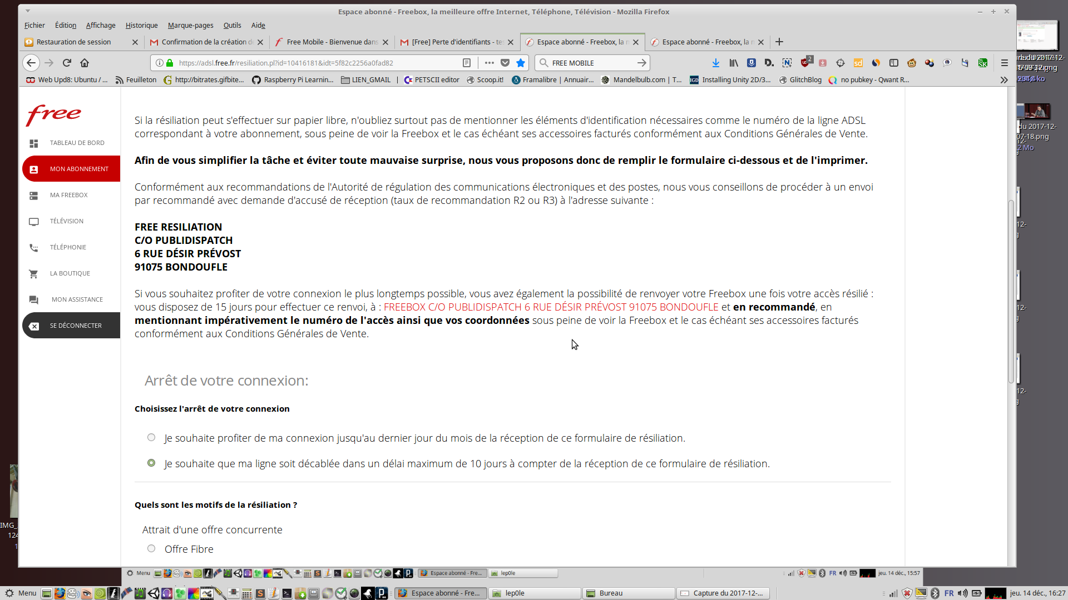Toggle Reader View icon in URL bar

pos(467,63)
